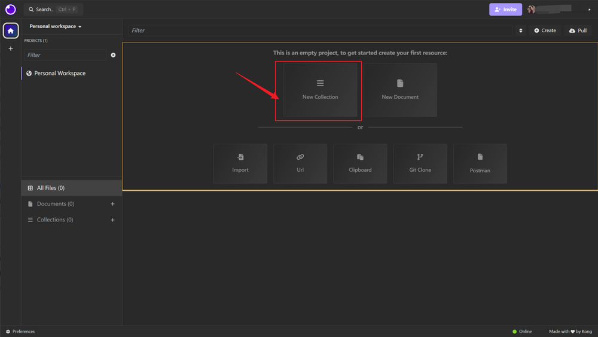598x337 pixels.
Task: Add a document via plus icon
Action: 112,204
